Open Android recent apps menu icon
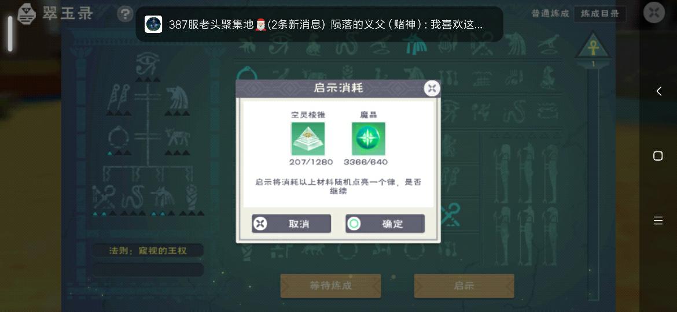Viewport: 677px width, 312px height. point(658,221)
